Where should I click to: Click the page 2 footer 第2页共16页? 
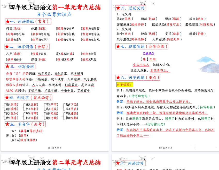point(165,148)
